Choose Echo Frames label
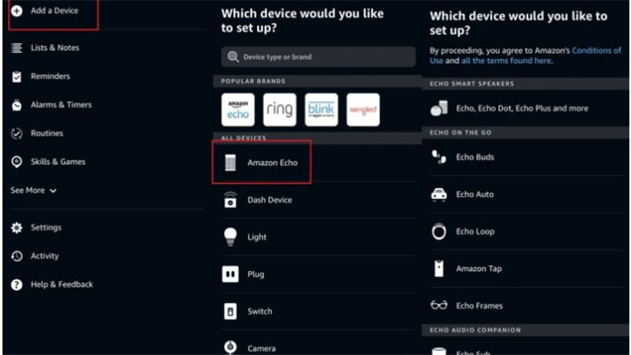 480,306
